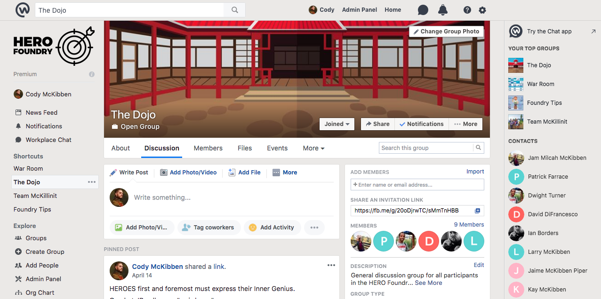Open chat with Dwight Turner
The height and width of the screenshot is (299, 601).
547,196
